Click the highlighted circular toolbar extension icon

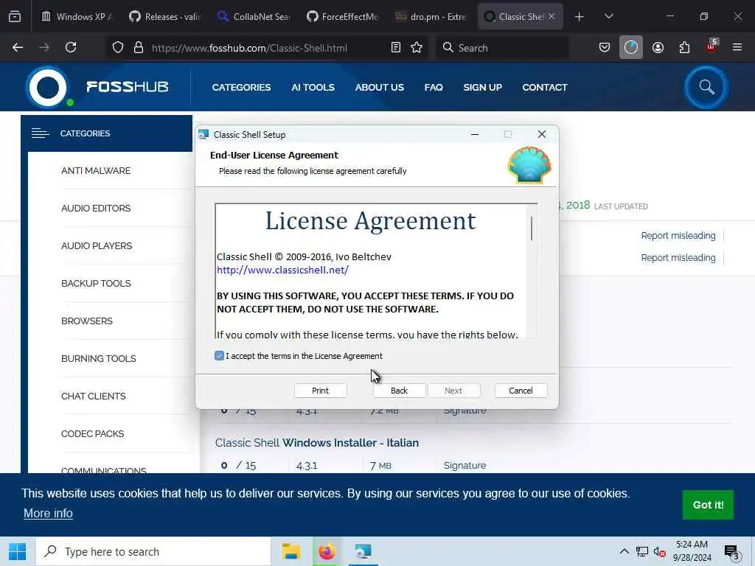[x=631, y=47]
